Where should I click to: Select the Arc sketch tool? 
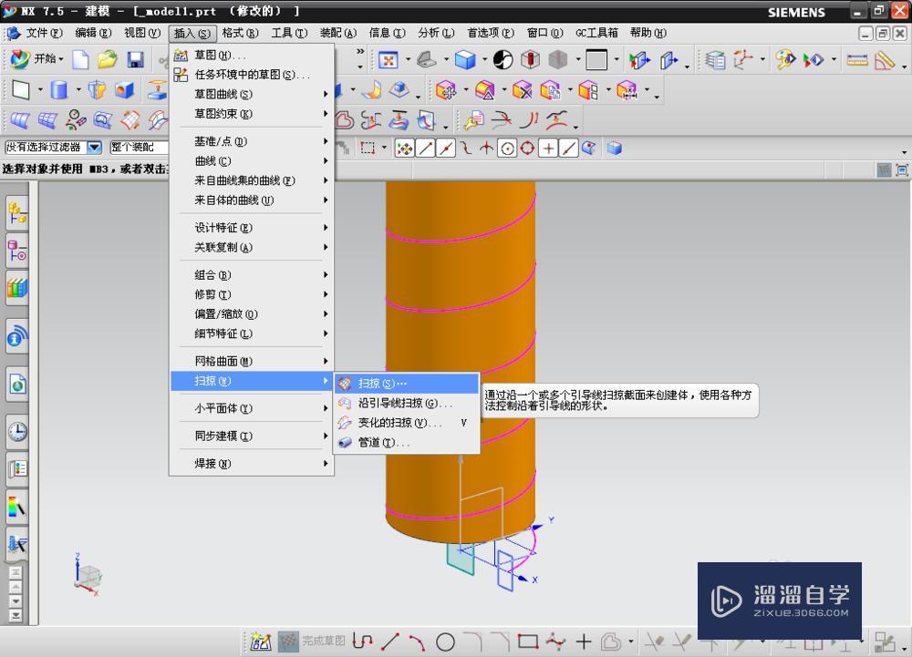pos(417,642)
